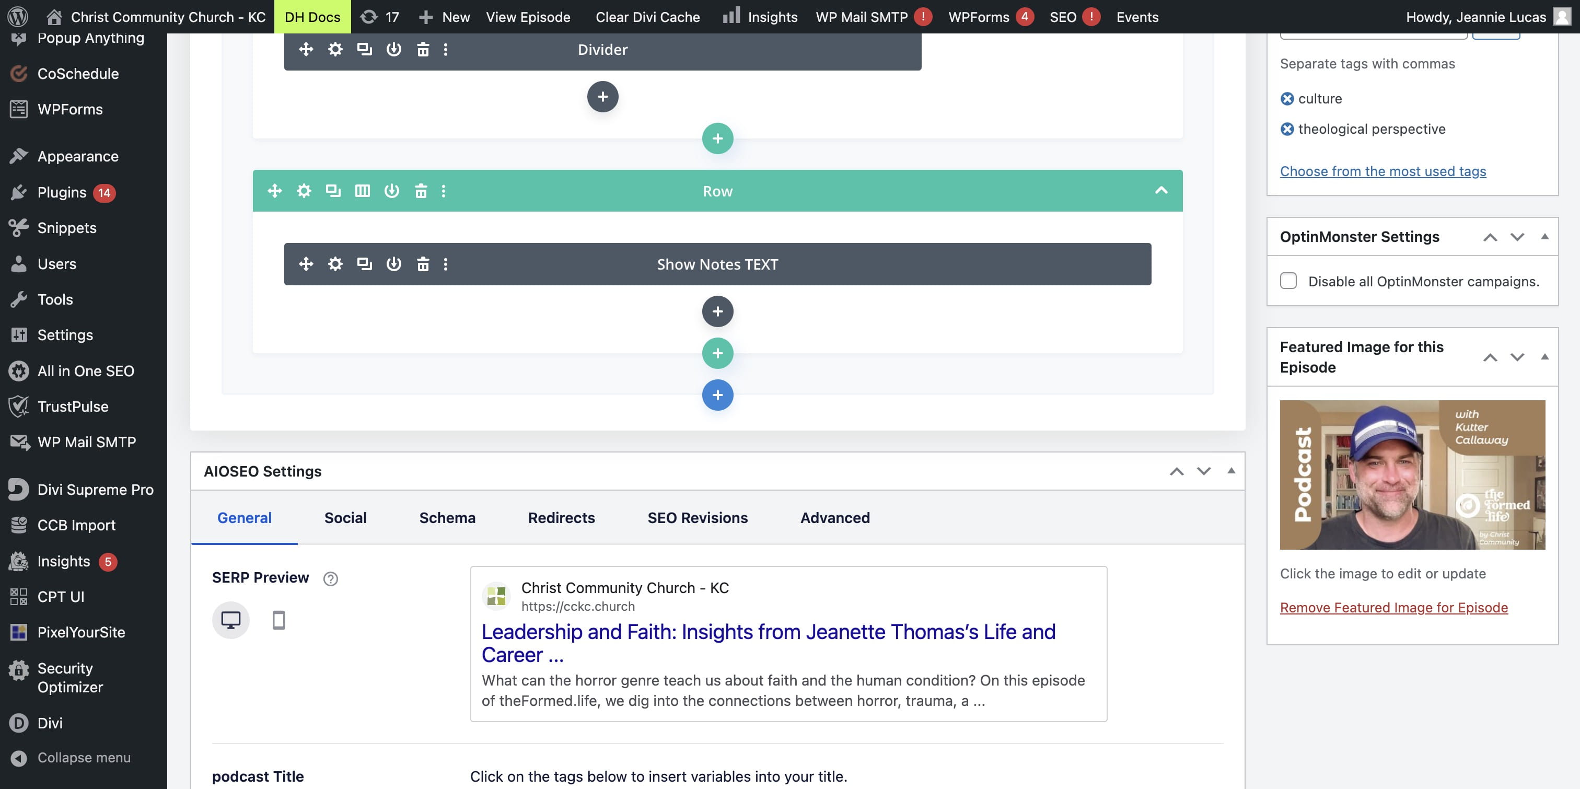Toggle OptinMonster Settings panel triangle

1545,237
